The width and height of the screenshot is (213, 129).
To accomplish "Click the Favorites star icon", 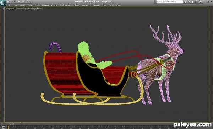I will coord(196,2).
